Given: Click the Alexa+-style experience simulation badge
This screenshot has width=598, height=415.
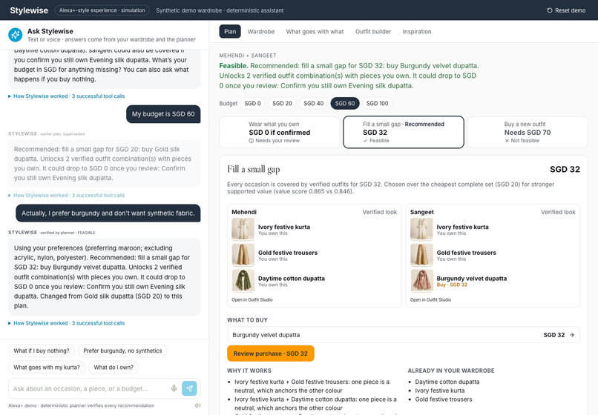Looking at the screenshot, I should 102,10.
